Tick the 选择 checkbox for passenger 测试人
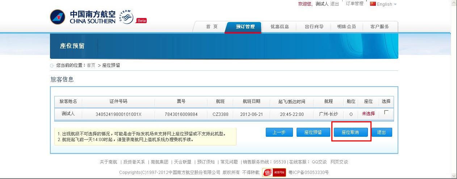 point(386,113)
